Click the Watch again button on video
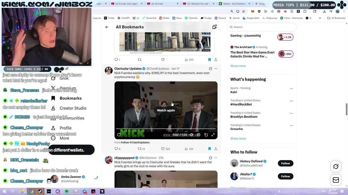The height and width of the screenshot is (195, 348). pos(166,110)
